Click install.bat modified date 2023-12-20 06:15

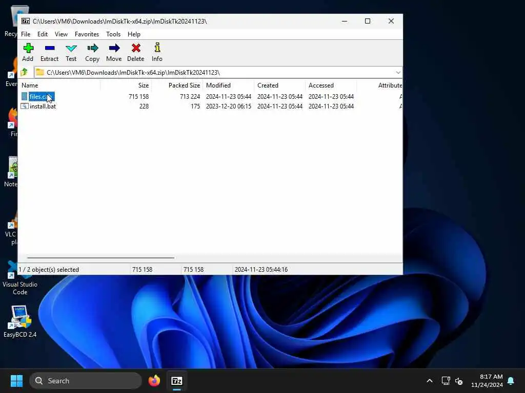[x=228, y=106]
